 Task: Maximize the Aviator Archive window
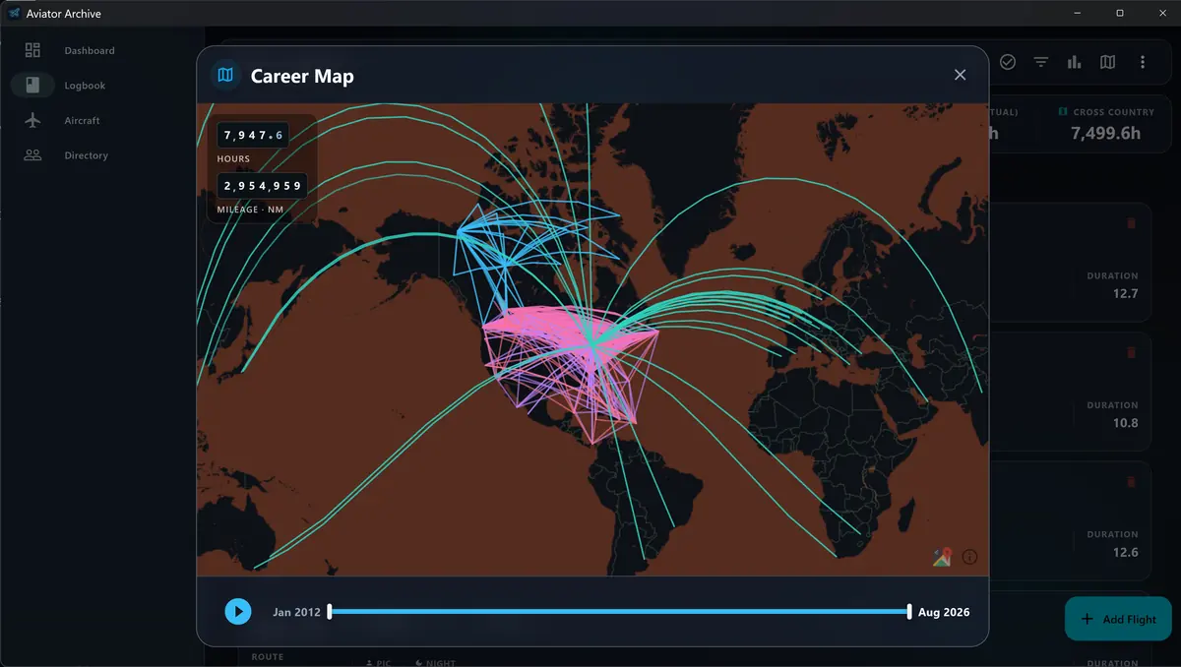(x=1120, y=13)
